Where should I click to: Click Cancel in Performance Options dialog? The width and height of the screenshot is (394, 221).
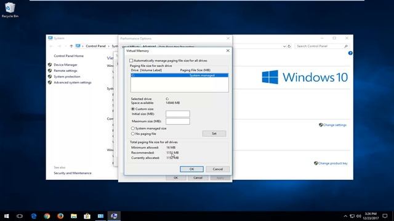pyautogui.click(x=198, y=177)
